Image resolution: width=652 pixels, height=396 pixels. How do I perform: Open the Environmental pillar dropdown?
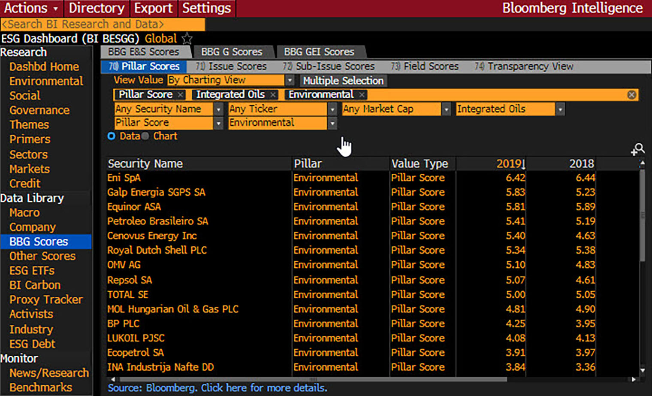point(332,123)
